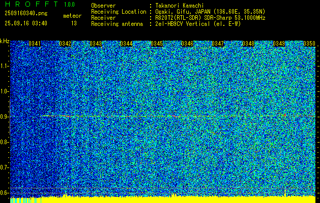Image resolution: width=320 pixels, height=203 pixels.
Task: Click the date stamp 25.09.16 03:40
Action: [x=26, y=23]
